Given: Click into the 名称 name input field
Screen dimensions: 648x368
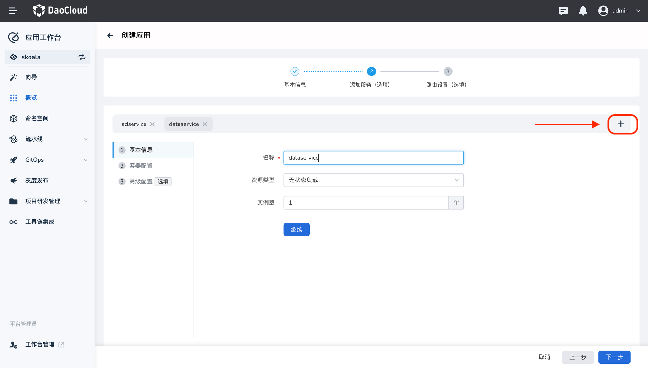Looking at the screenshot, I should tap(374, 158).
